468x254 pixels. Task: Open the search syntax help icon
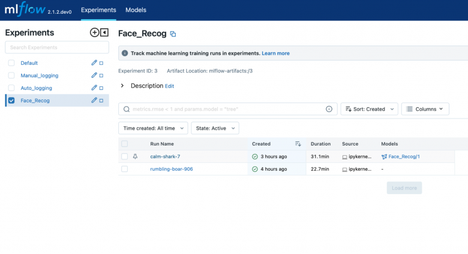[329, 109]
